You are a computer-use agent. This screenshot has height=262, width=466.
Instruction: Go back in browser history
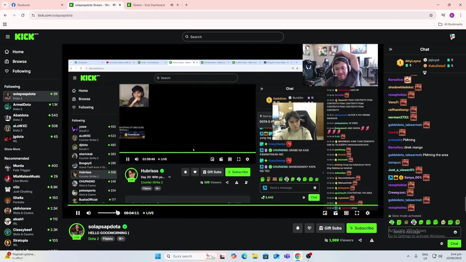pos(5,15)
